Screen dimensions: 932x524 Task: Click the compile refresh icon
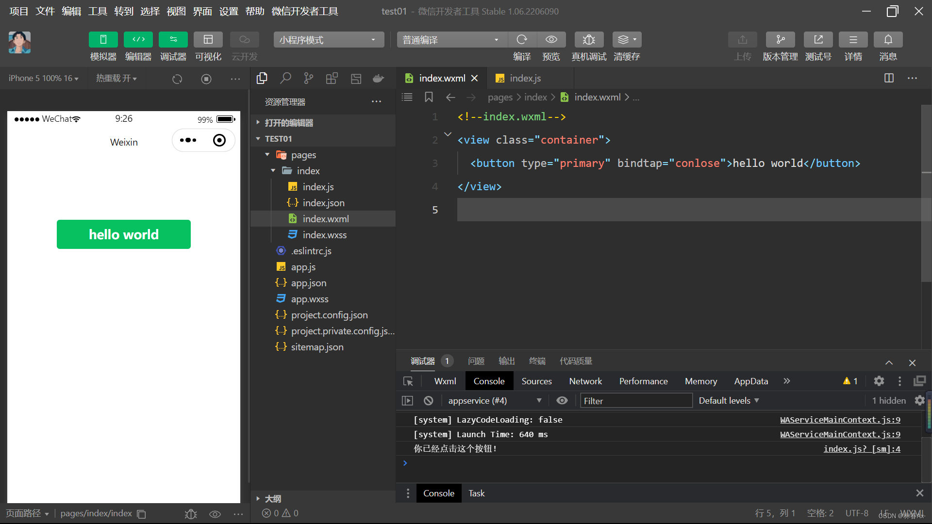522,40
